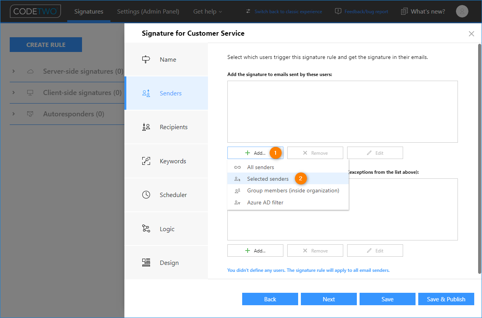Open the lower Add... exceptions dropdown
This screenshot has width=482, height=318.
point(255,251)
